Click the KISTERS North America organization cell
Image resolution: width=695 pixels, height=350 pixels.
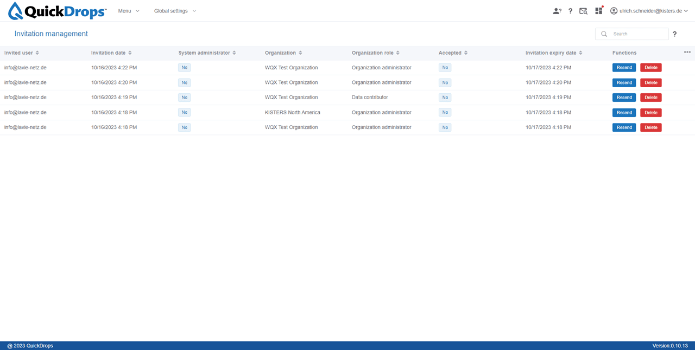293,113
